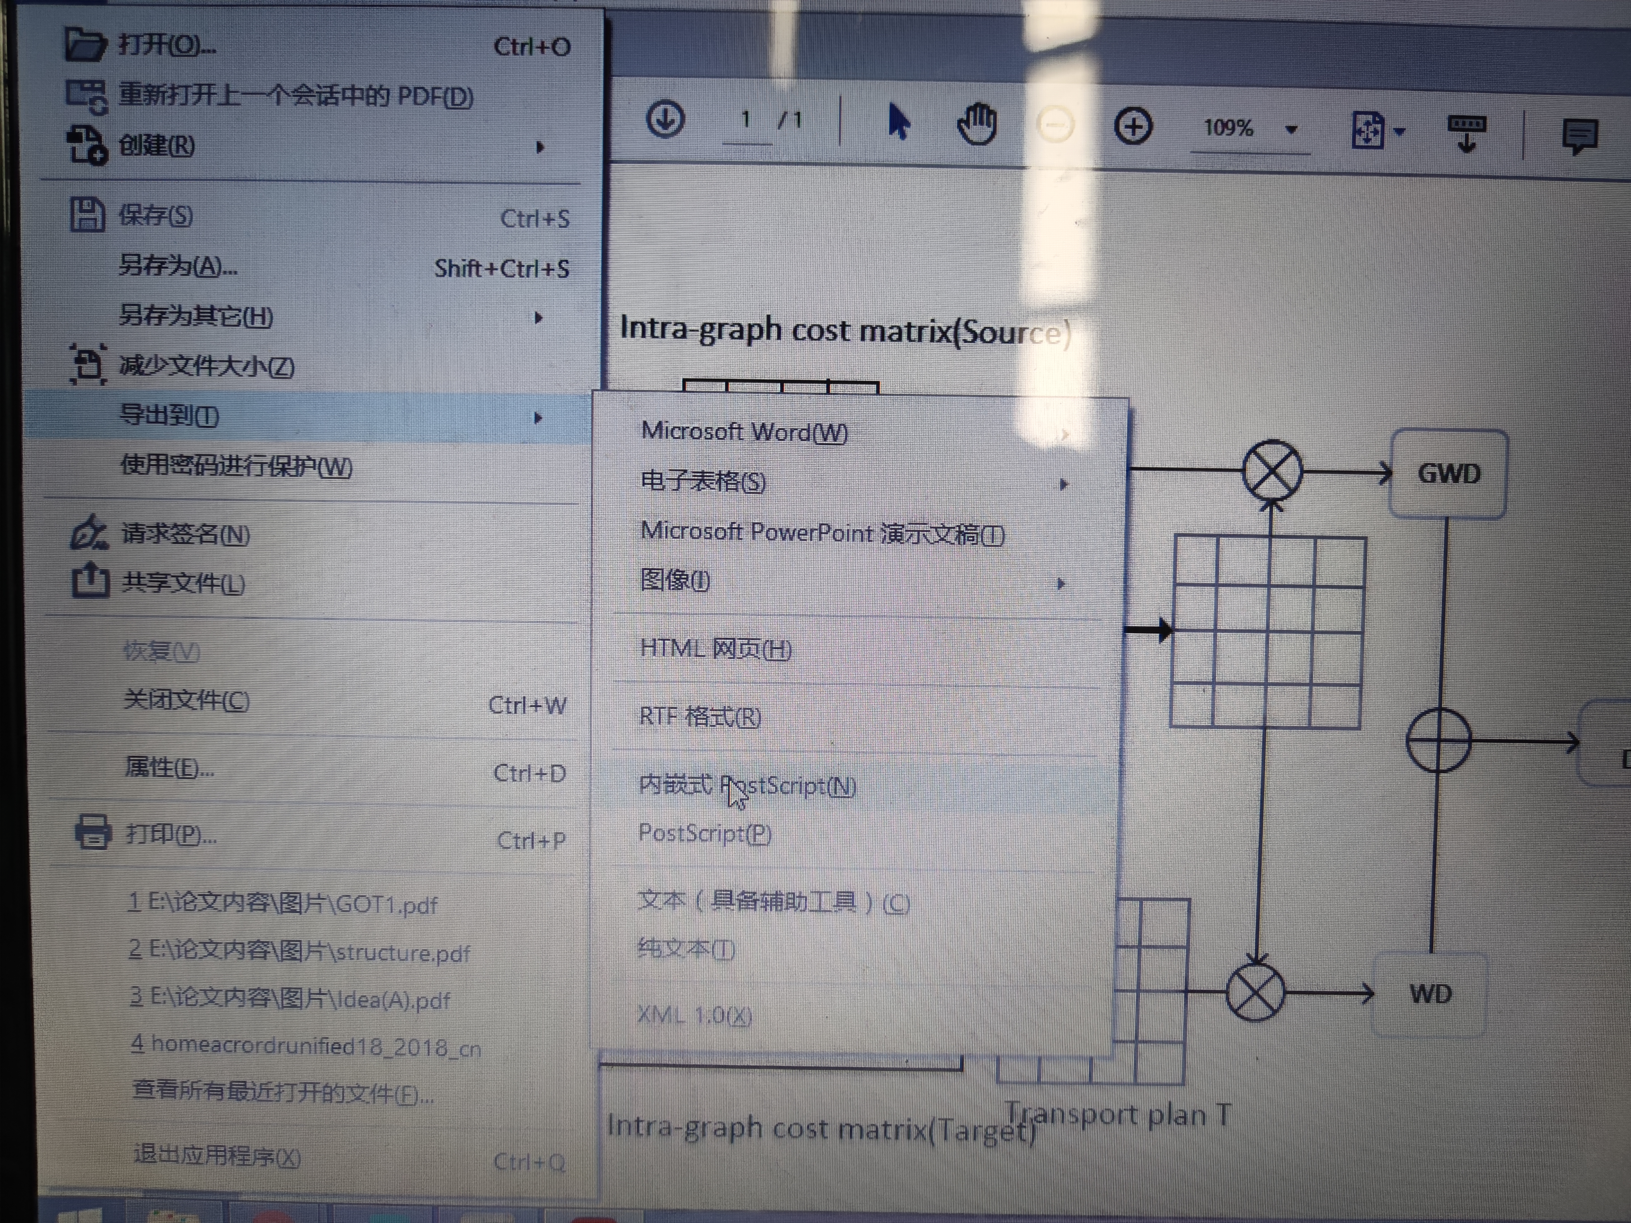Expand the 电子表格 submenu arrow
Viewport: 1631px width, 1223px height.
coord(1062,484)
